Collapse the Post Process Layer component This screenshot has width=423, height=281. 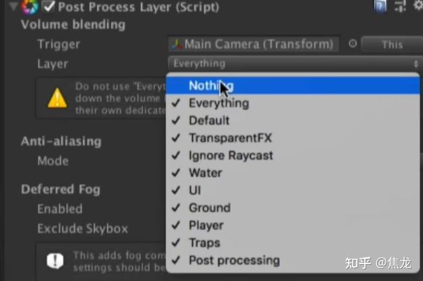12,7
